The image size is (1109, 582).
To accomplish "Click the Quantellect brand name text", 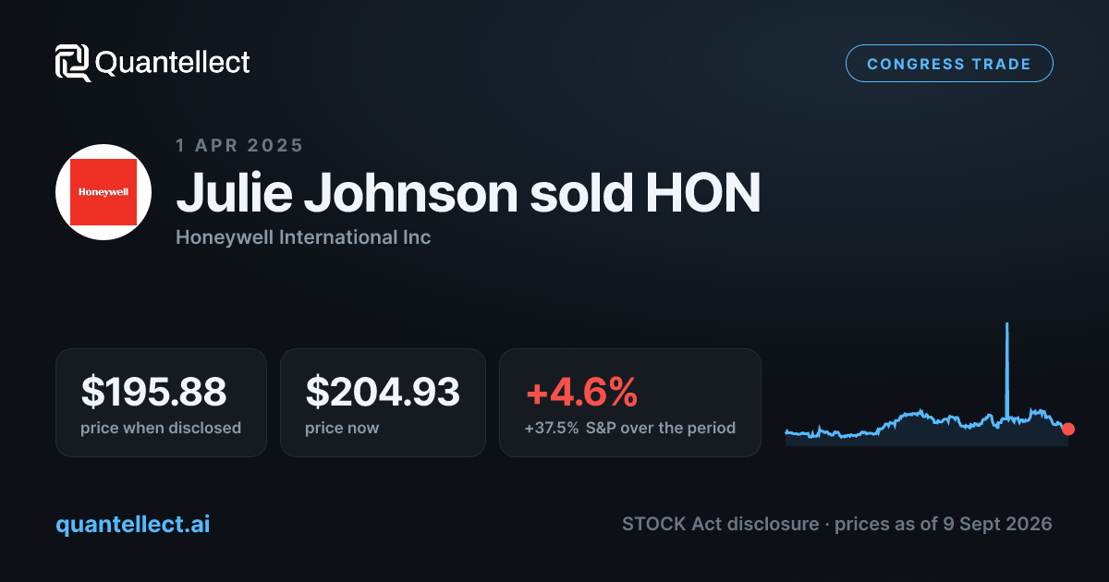I will (173, 63).
